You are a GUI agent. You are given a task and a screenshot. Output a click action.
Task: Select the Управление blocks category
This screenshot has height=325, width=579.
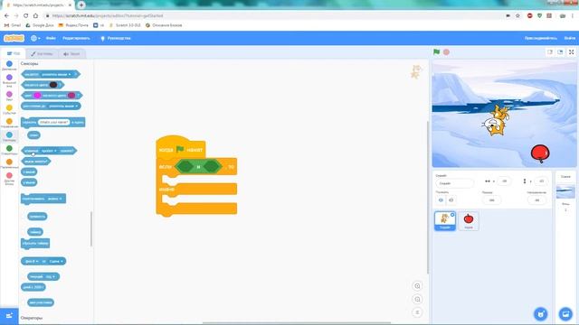point(9,123)
